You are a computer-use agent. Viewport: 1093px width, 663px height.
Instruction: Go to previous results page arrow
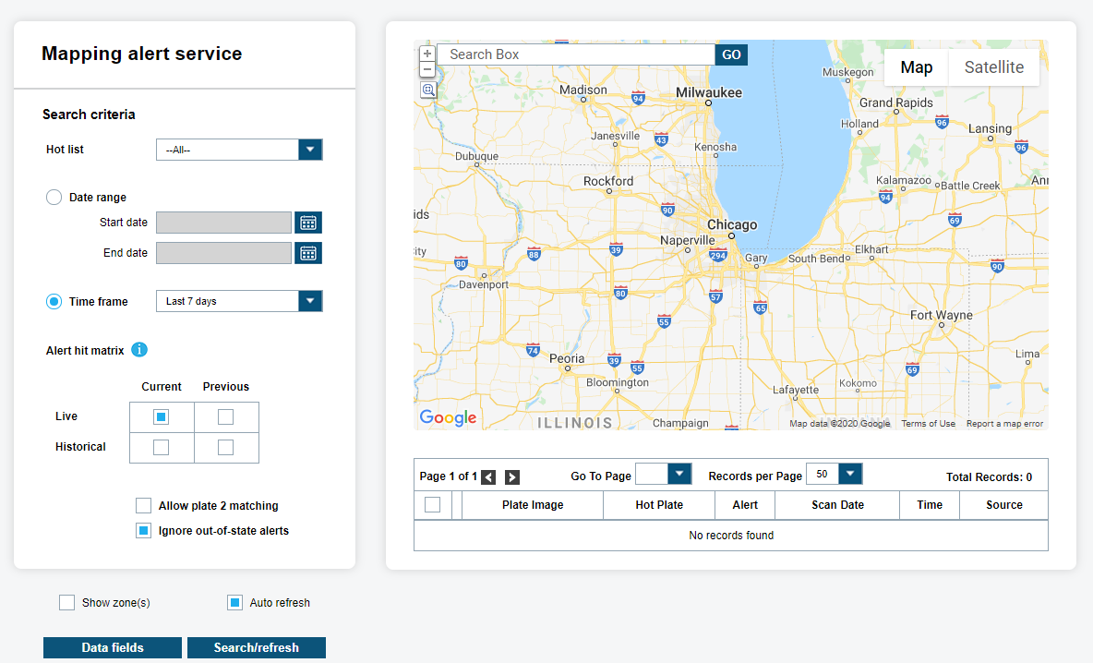pos(488,477)
